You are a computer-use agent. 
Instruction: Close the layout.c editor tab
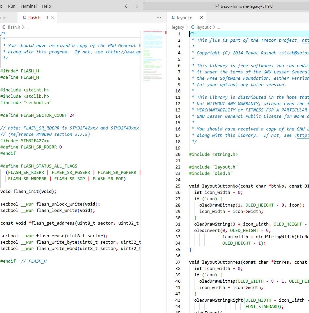[201, 18]
